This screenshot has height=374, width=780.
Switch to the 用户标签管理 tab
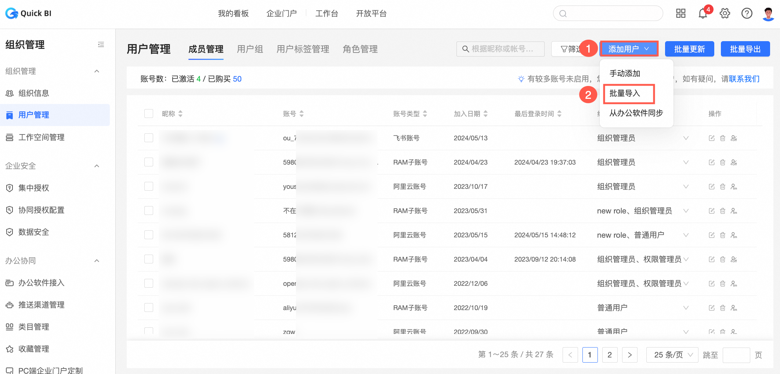pyautogui.click(x=303, y=49)
